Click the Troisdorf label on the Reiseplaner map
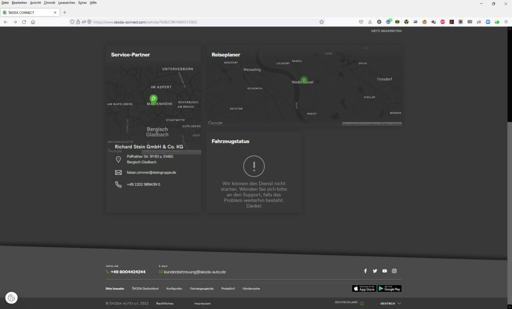 click(x=384, y=79)
